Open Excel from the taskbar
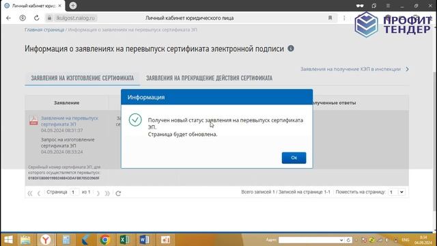The height and width of the screenshot is (246, 437). point(124,240)
